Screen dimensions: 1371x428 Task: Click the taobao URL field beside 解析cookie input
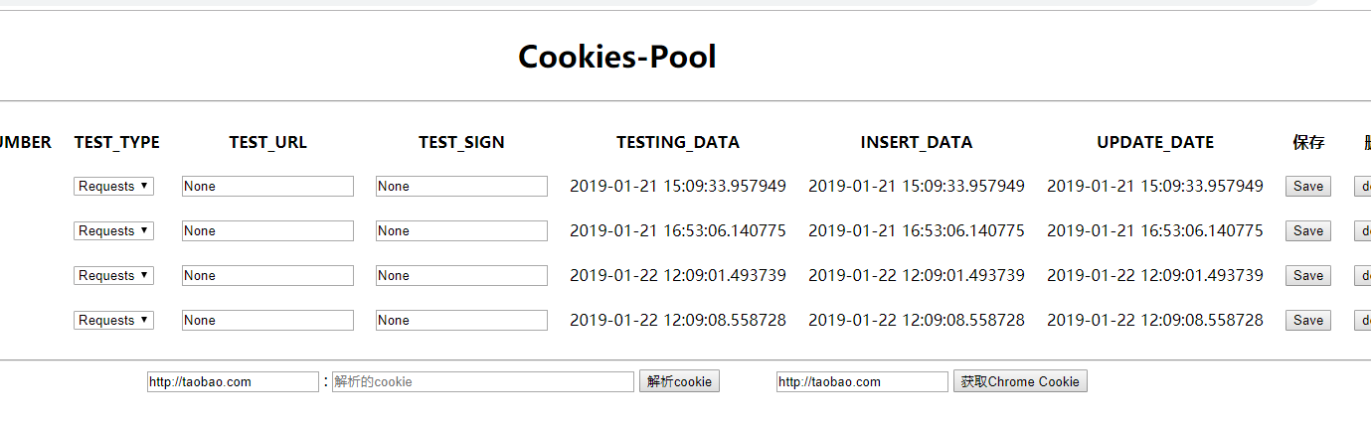(x=233, y=381)
